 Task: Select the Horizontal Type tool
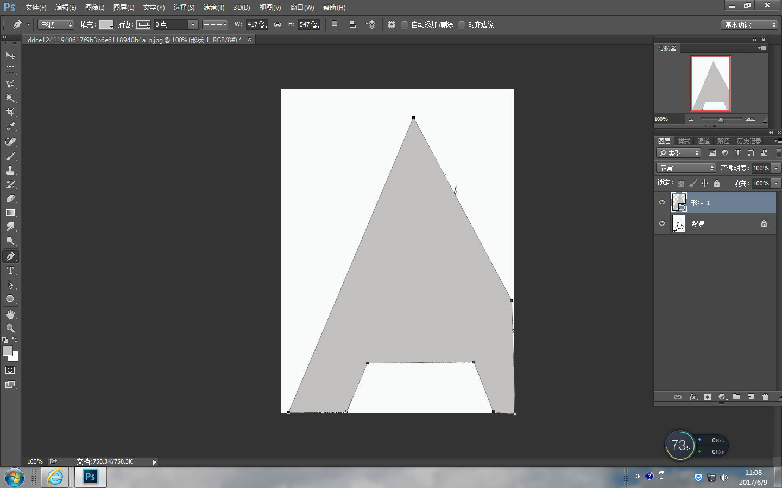click(x=10, y=271)
